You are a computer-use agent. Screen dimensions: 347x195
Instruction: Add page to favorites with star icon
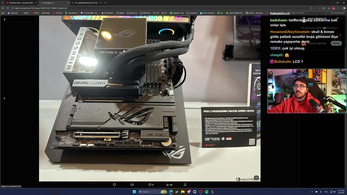click(x=319, y=8)
